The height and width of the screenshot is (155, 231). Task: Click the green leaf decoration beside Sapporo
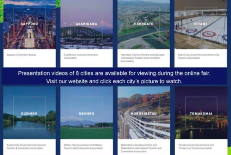(58, 3)
